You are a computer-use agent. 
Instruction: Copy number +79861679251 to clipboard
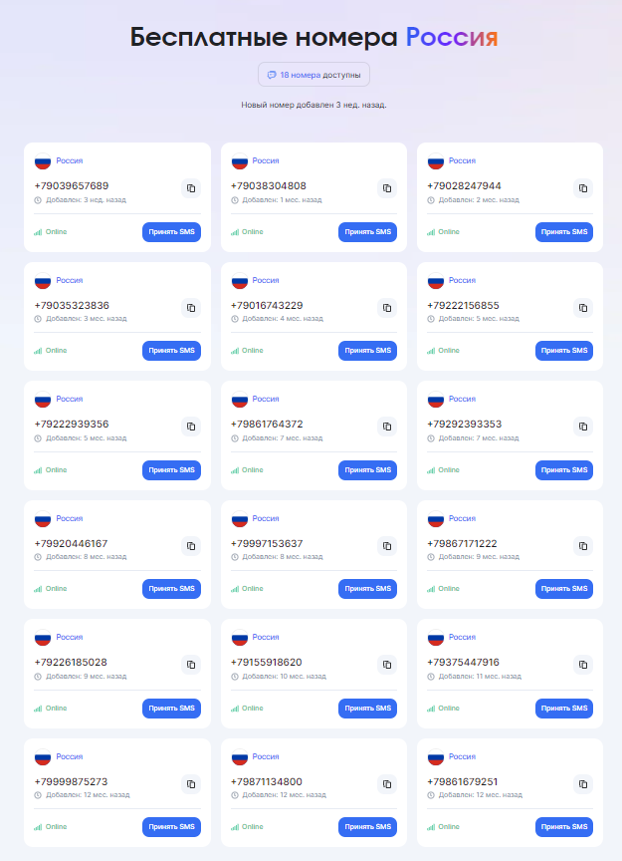click(584, 784)
